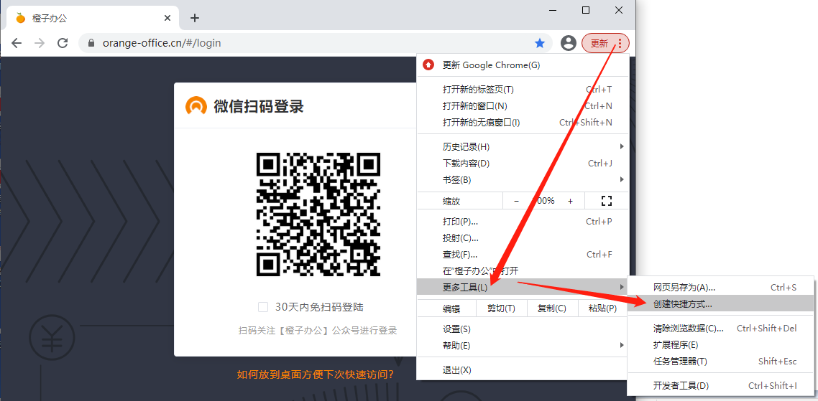
Task: Click the zoom out minus button
Action: (516, 201)
